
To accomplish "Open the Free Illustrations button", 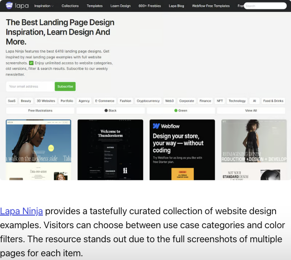I will pyautogui.click(x=40, y=110).
